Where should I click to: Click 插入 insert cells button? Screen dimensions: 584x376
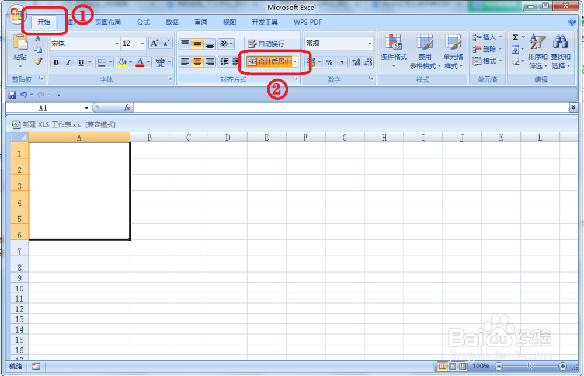click(487, 37)
